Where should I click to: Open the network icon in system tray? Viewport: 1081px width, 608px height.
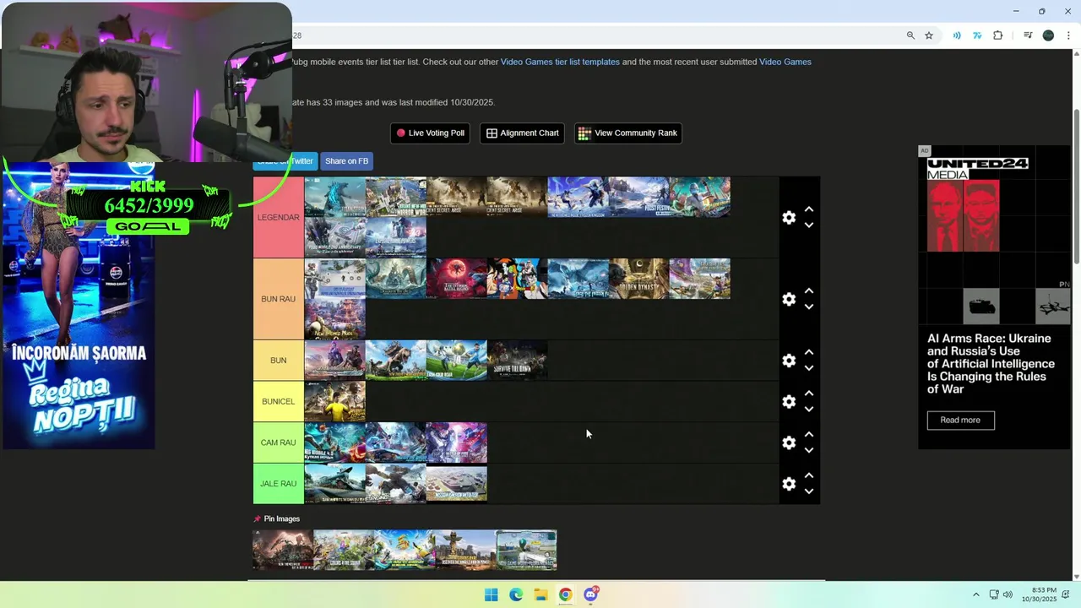pos(994,594)
